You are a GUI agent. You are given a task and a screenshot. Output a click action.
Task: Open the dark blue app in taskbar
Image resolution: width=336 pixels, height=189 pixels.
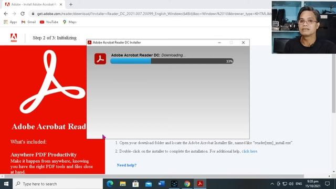pyautogui.click(x=174, y=184)
